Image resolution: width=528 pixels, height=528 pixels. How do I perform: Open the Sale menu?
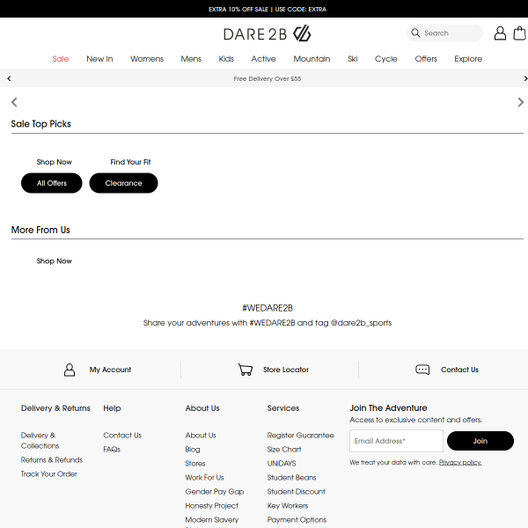click(x=60, y=59)
